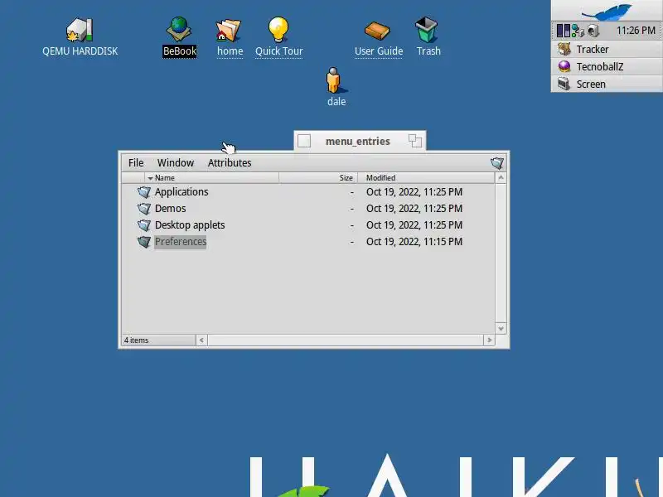
Task: Click the Applications folder icon
Action: (x=144, y=192)
